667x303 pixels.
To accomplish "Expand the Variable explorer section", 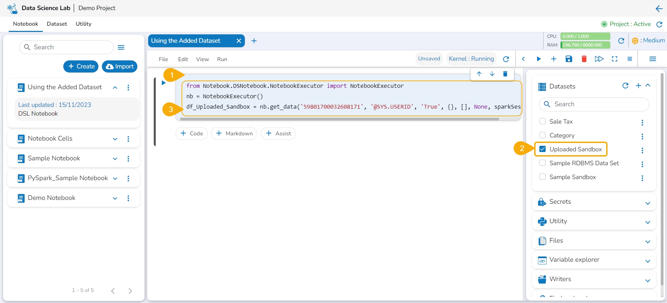I will (648, 261).
